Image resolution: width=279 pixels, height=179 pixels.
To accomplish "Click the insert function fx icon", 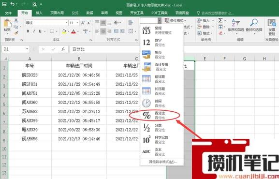I will (x=63, y=49).
